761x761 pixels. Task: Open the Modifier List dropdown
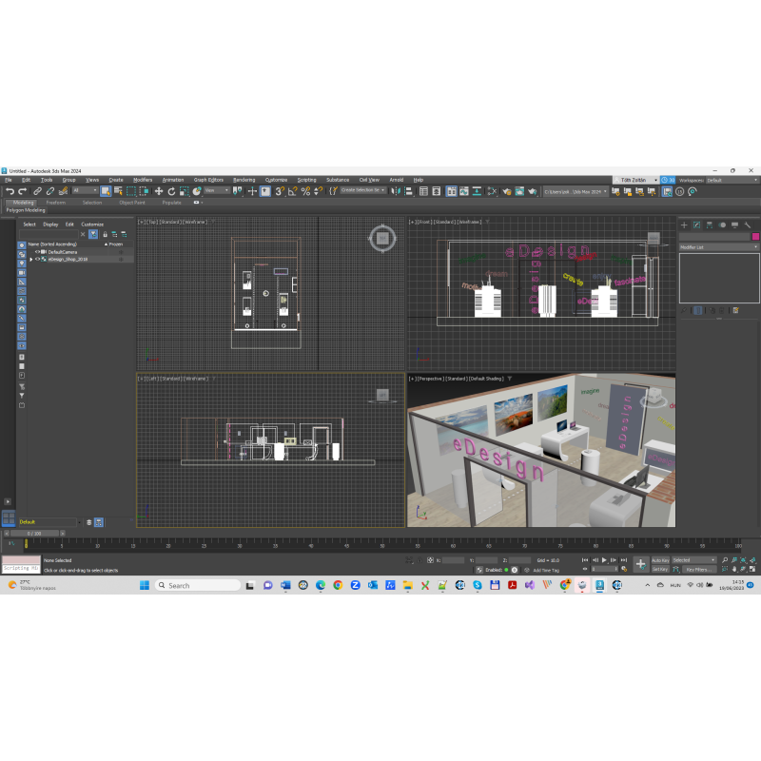[718, 247]
